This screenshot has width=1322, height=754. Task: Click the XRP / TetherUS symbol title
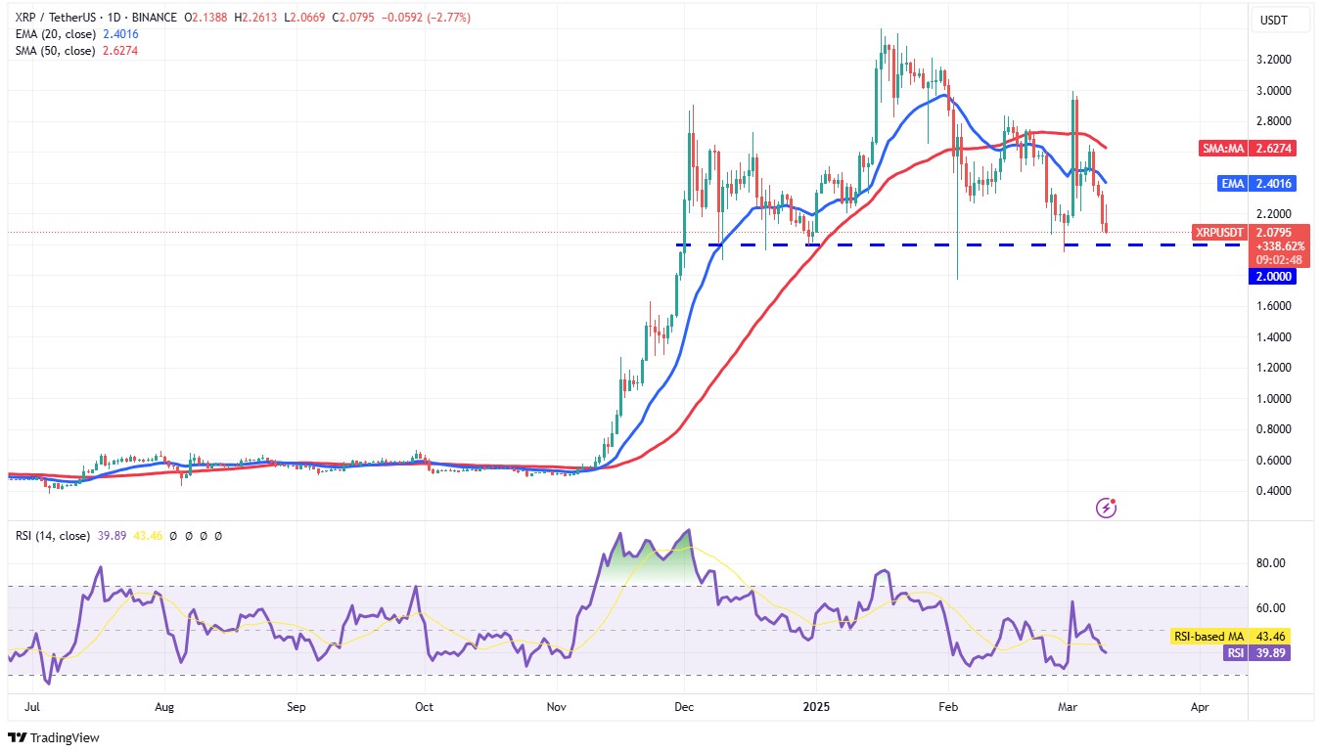pyautogui.click(x=60, y=18)
